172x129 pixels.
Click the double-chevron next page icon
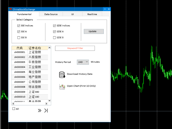(x=40, y=110)
